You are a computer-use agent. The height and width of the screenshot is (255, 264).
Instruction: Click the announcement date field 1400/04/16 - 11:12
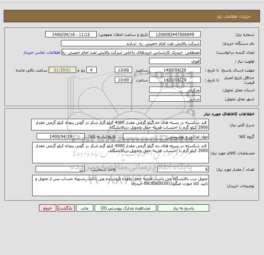pos(71,34)
